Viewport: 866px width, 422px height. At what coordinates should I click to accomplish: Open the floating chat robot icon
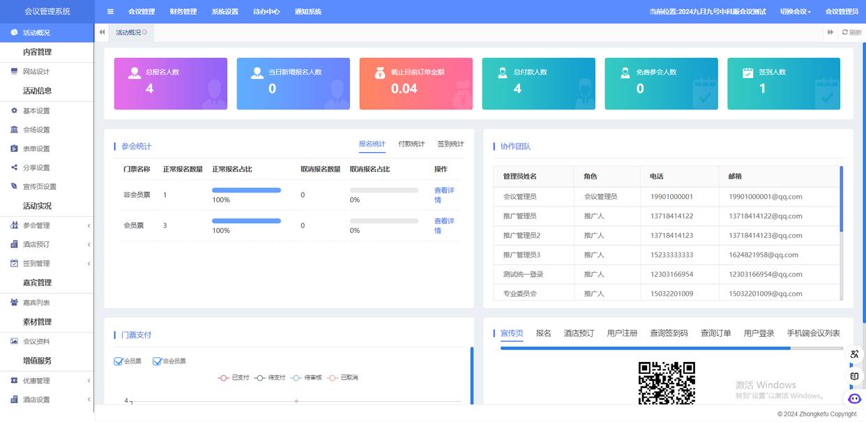pos(854,398)
